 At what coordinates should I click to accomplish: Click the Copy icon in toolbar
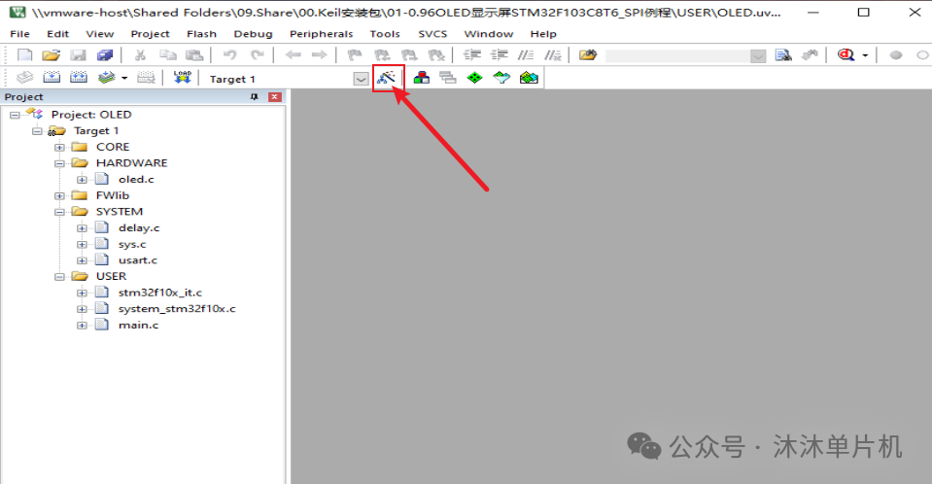[x=168, y=55]
